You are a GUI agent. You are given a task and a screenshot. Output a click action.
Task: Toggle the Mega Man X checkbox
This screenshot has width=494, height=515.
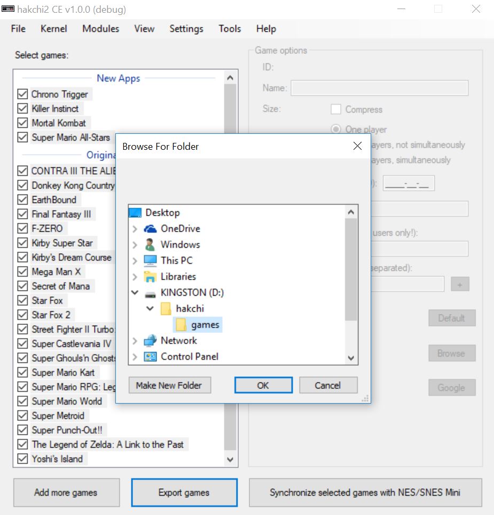point(22,272)
